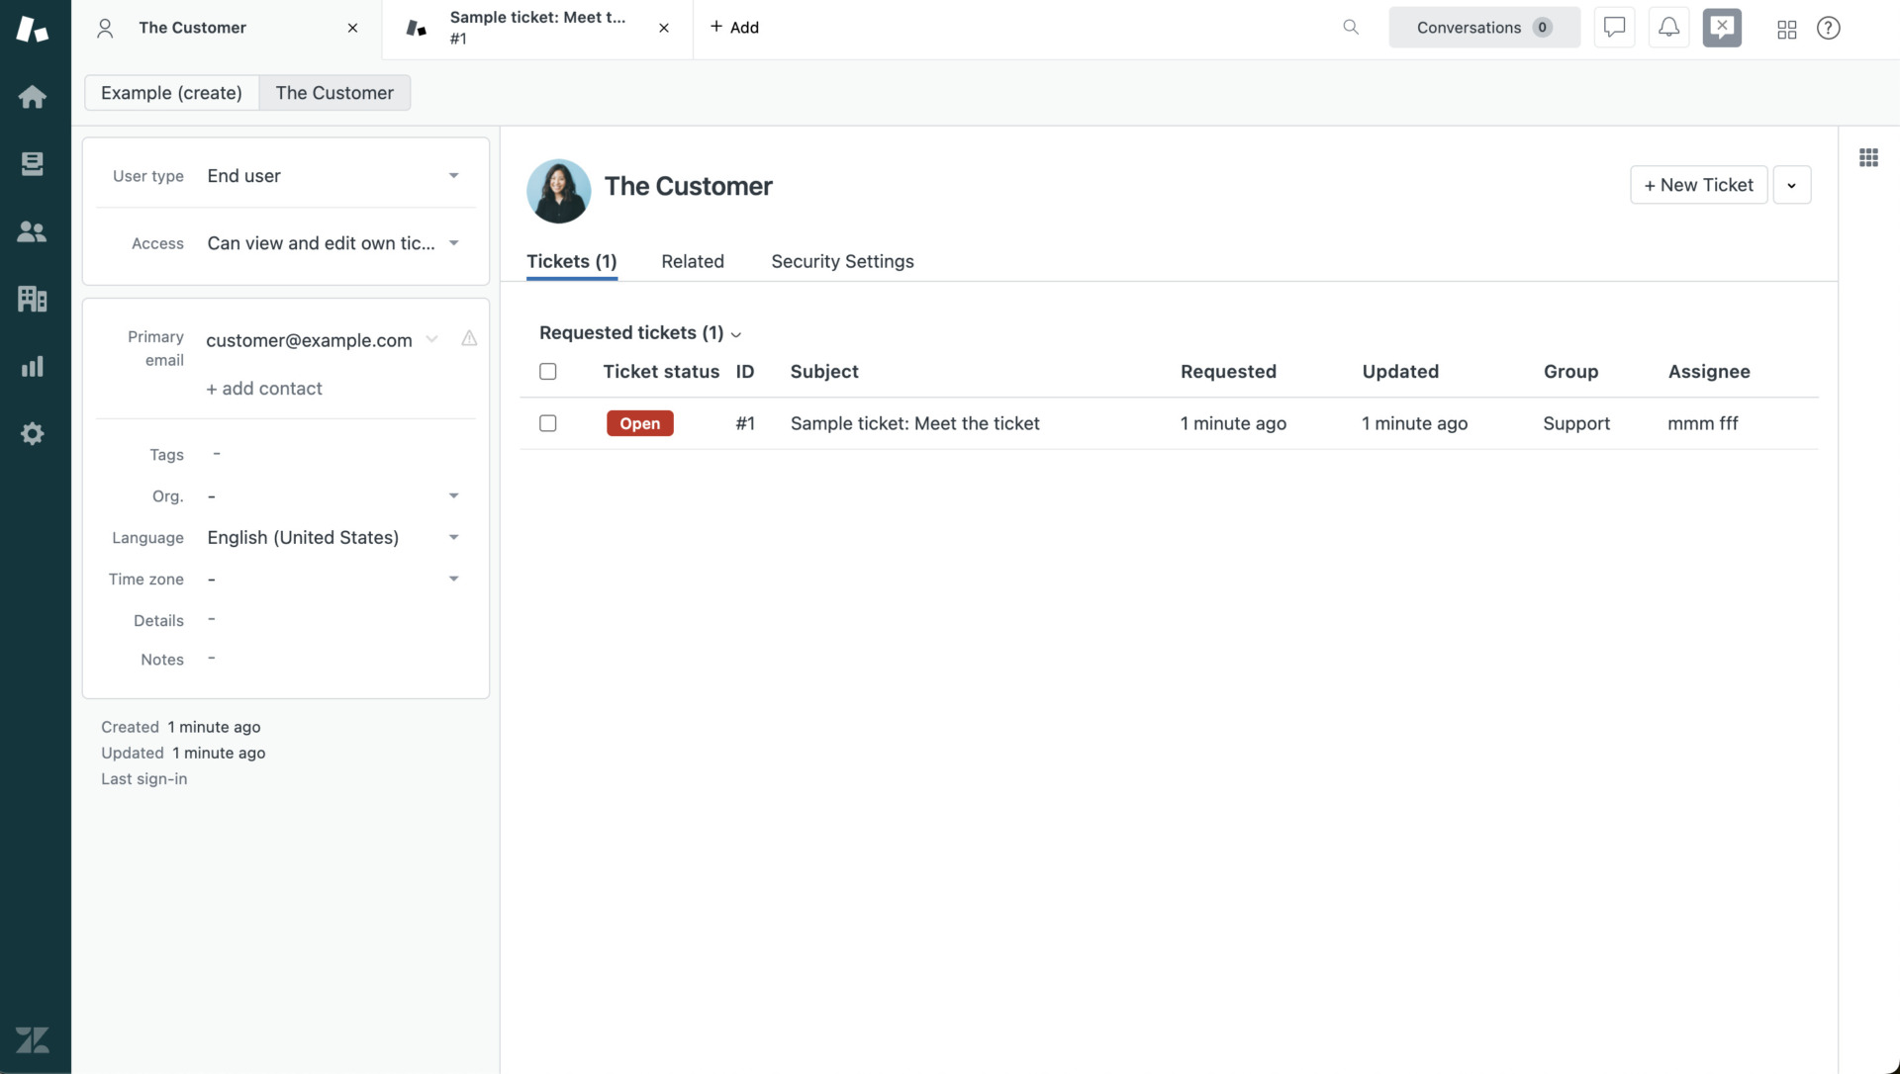Viewport: 1900px width, 1074px height.
Task: Open Reporting from the sidebar
Action: coord(33,366)
